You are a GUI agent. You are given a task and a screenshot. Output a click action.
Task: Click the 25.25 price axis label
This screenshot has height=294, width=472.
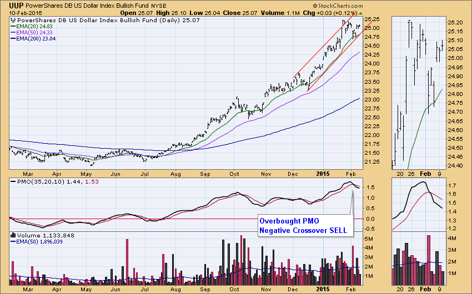pyautogui.click(x=371, y=19)
